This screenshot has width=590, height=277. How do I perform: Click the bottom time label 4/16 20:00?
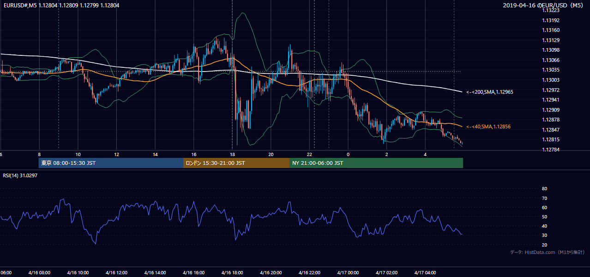point(271,272)
